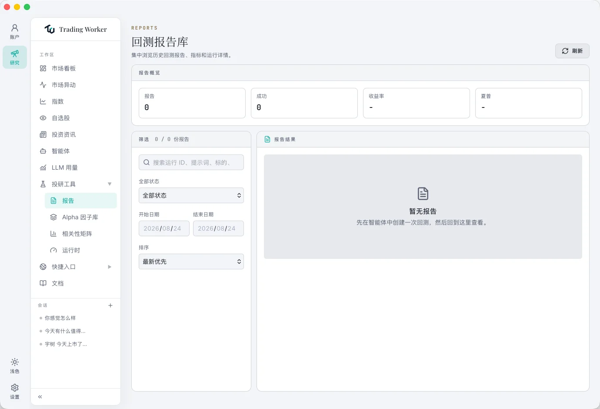
Task: Click the 文档 book icon
Action: (x=43, y=283)
